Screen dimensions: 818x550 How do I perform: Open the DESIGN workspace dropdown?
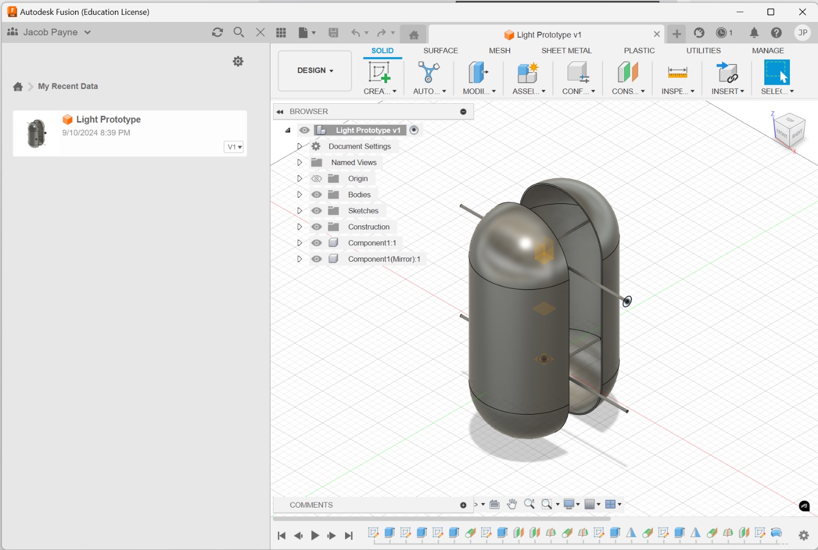point(315,71)
